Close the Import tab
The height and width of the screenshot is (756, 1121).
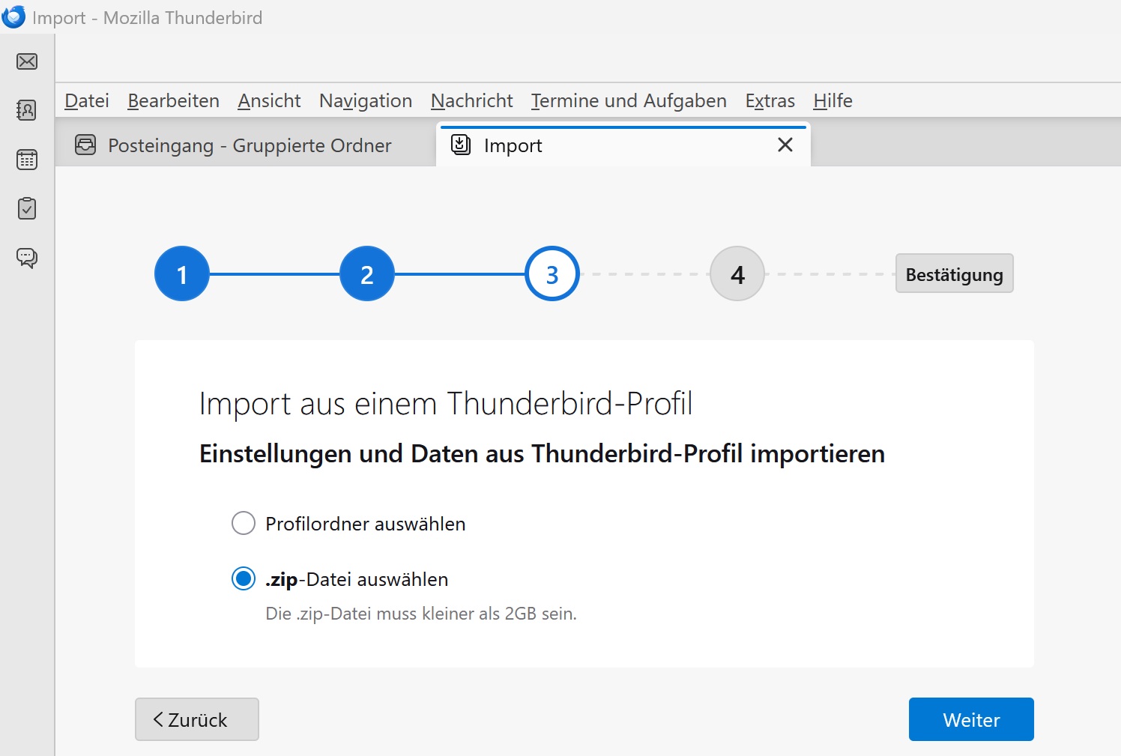(x=785, y=145)
